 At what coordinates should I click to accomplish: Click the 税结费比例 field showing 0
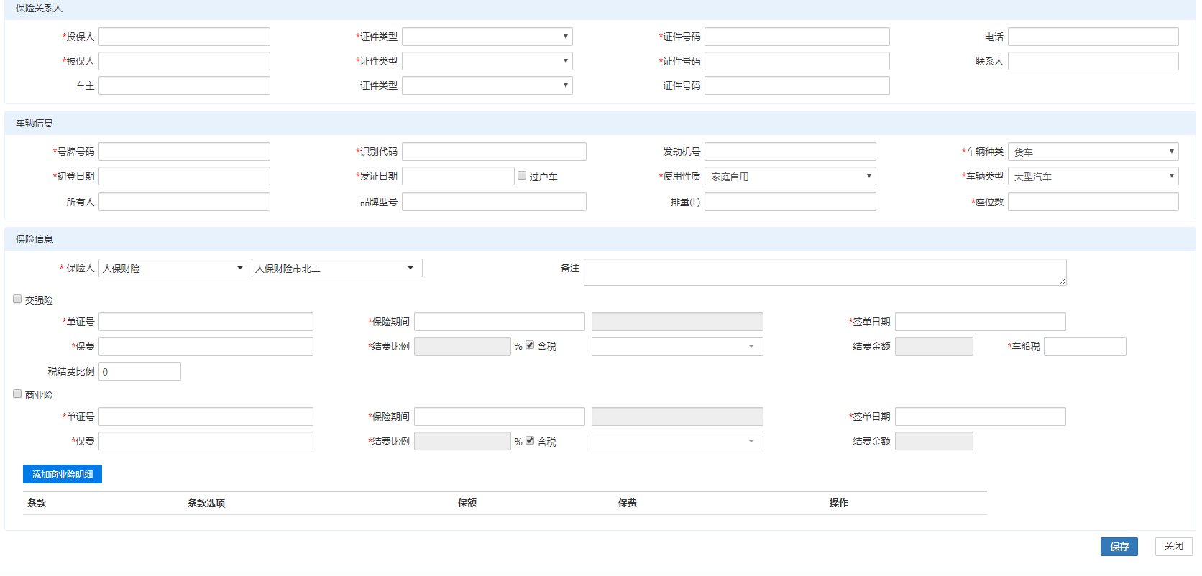[x=139, y=371]
